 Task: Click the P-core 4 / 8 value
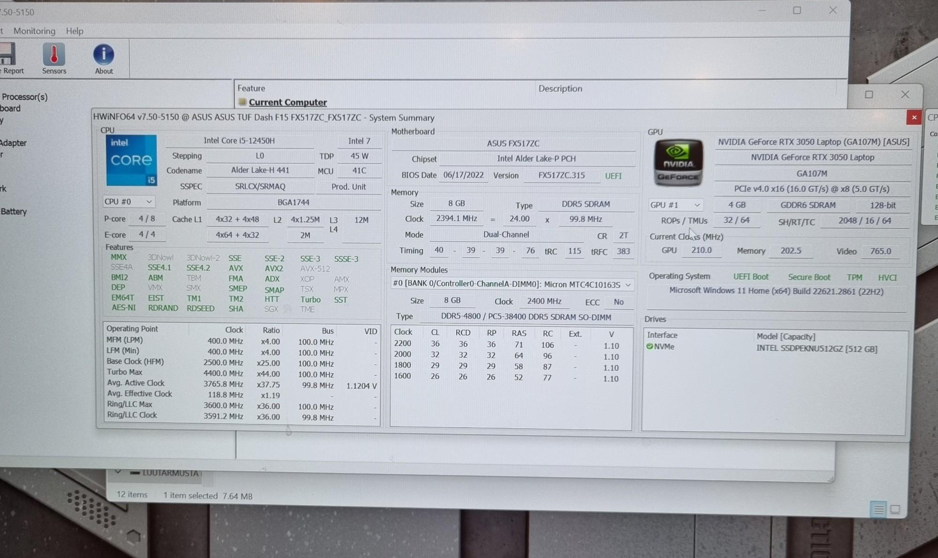(147, 219)
